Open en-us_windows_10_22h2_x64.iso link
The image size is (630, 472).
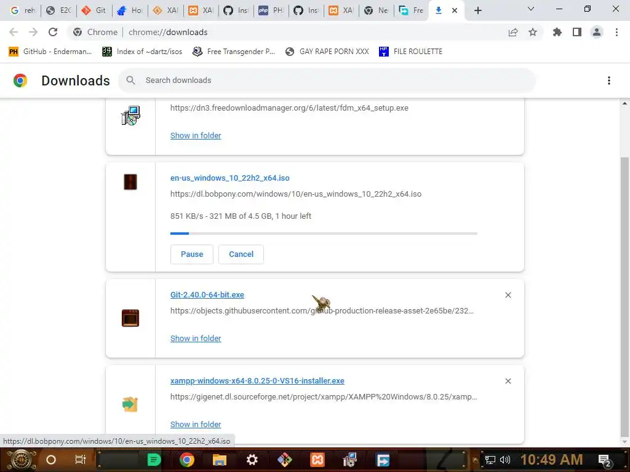click(230, 178)
